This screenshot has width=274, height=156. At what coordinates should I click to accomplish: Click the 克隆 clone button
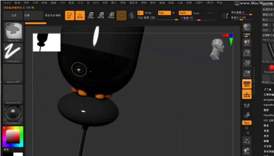(x=266, y=25)
